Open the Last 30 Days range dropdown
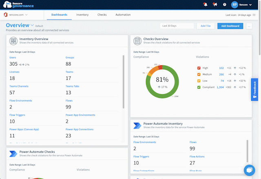261x179 pixels. pyautogui.click(x=177, y=26)
